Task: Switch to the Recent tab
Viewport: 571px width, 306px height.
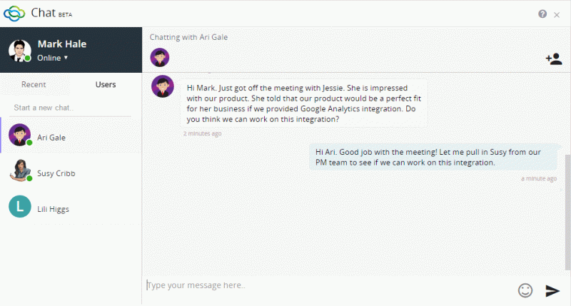Action: tap(34, 84)
